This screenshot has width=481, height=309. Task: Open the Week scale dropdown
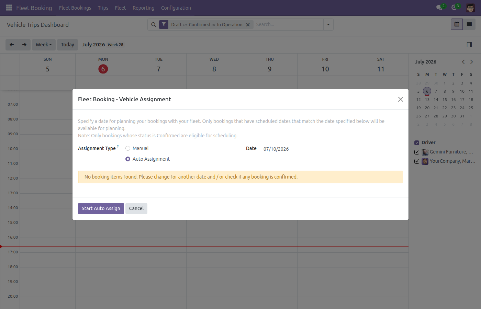[x=44, y=45]
